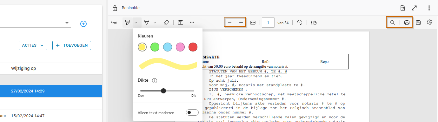The image size is (438, 122).
Task: Open the left panel combo box arrow
Action: point(67,23)
